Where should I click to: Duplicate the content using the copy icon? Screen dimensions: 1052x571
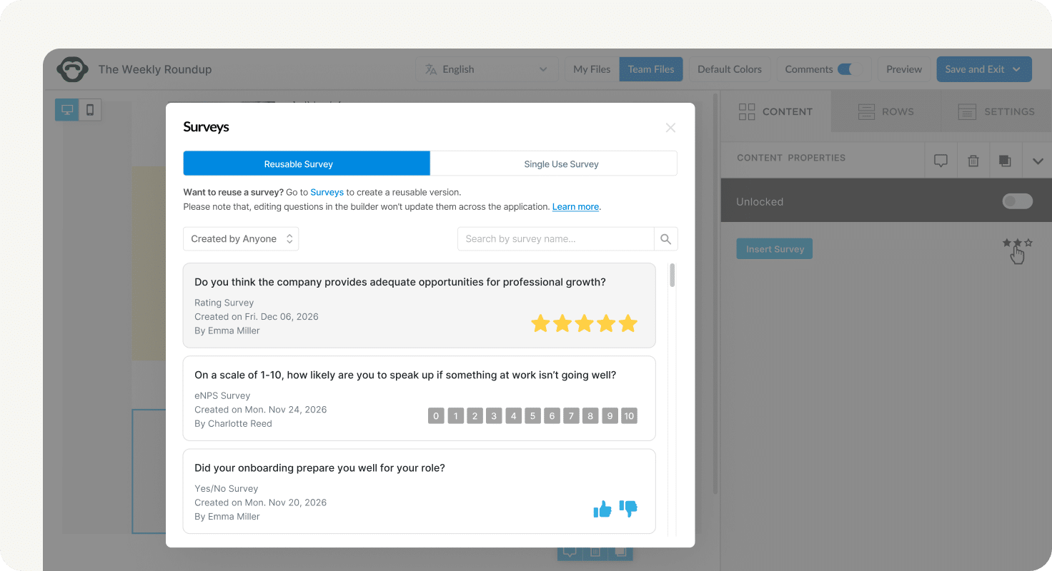coord(1005,159)
